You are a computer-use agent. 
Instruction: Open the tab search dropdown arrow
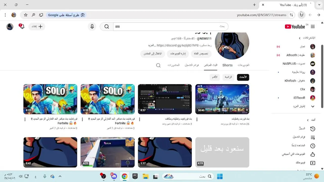click(319, 5)
